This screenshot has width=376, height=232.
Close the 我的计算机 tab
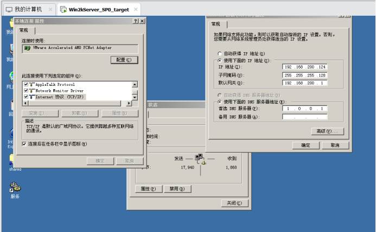click(x=50, y=9)
